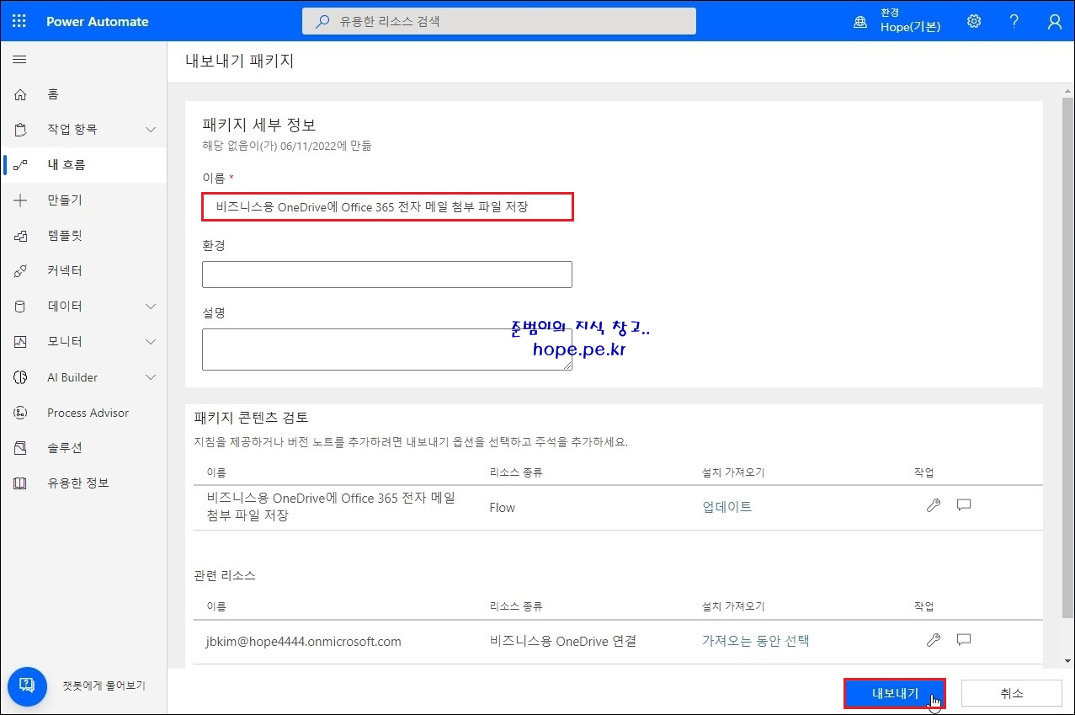
Task: Expand the 데이터 chevron
Action: click(151, 307)
